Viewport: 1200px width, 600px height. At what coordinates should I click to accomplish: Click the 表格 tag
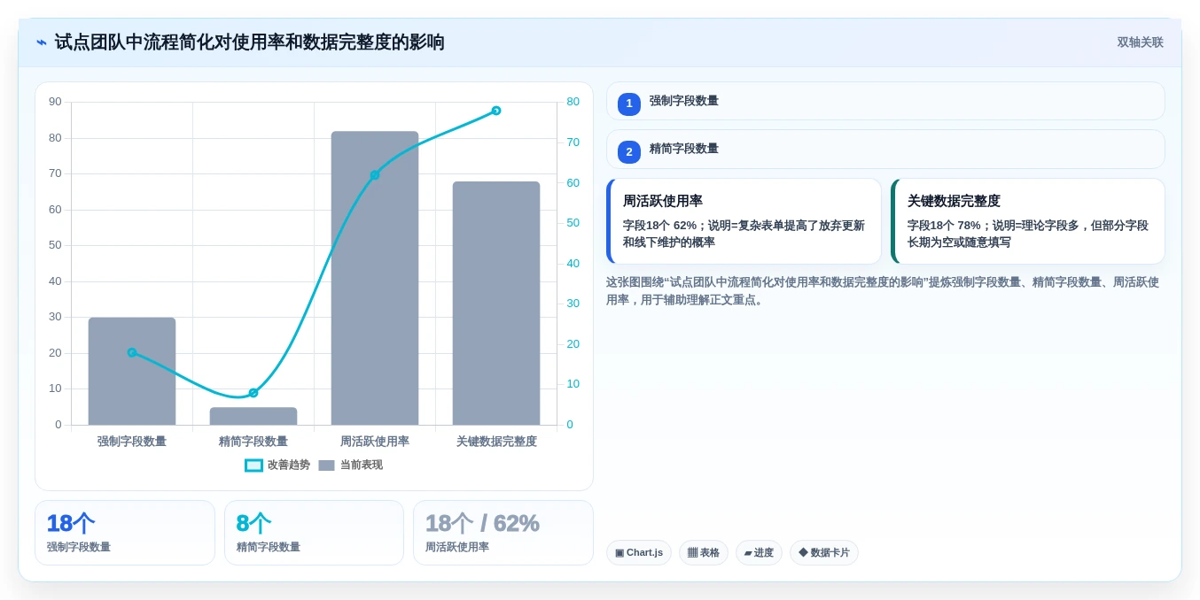click(704, 553)
